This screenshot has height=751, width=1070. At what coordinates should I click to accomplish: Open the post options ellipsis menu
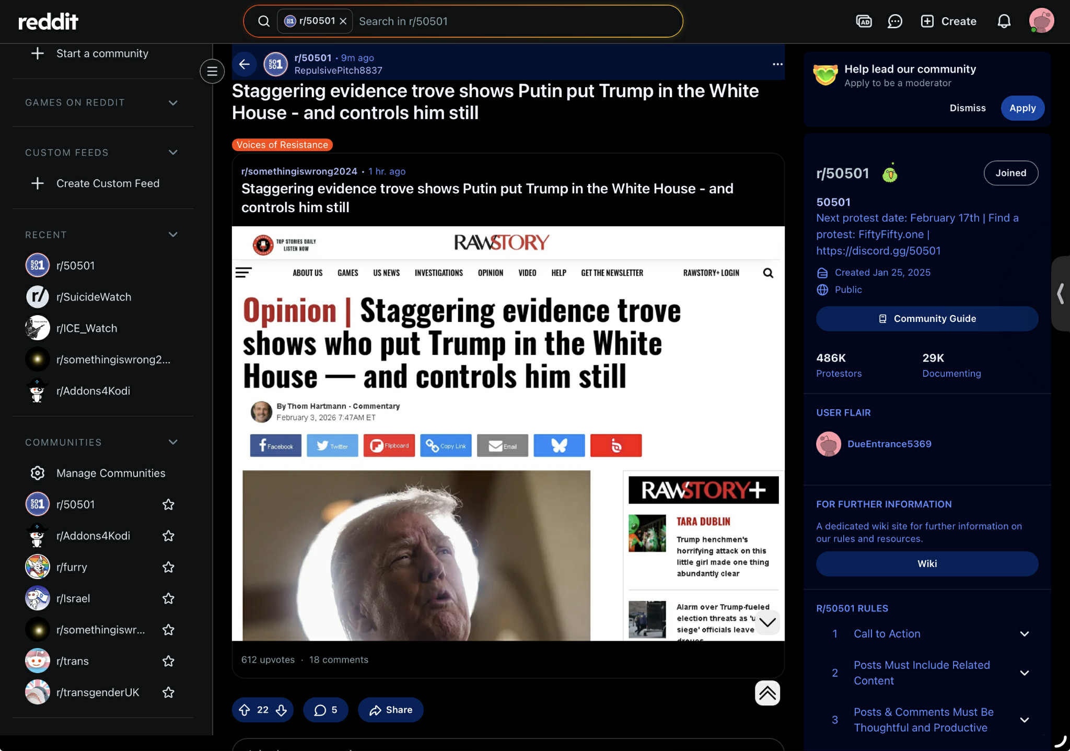(x=777, y=64)
